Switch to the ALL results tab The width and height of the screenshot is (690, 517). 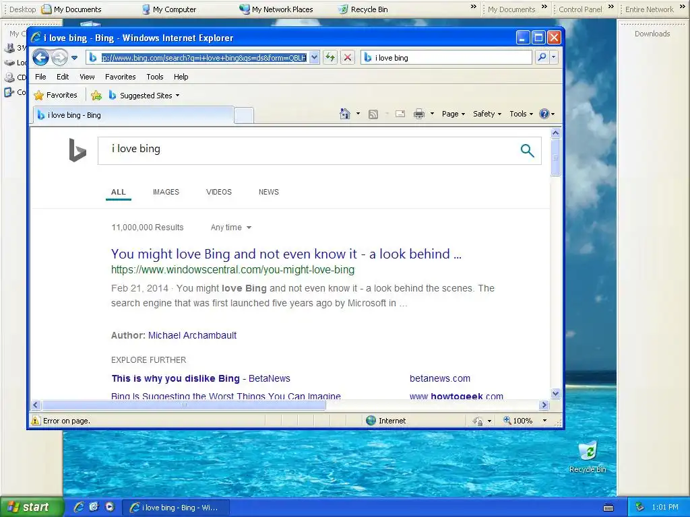tap(119, 192)
